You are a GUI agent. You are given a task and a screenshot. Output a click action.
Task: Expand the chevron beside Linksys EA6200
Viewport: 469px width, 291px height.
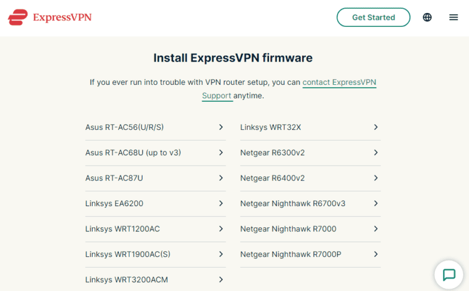(221, 203)
